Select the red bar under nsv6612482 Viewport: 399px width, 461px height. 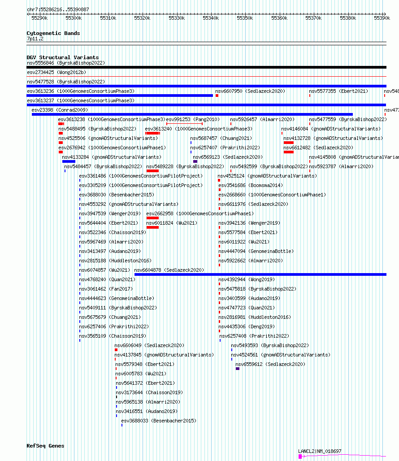(x=289, y=152)
